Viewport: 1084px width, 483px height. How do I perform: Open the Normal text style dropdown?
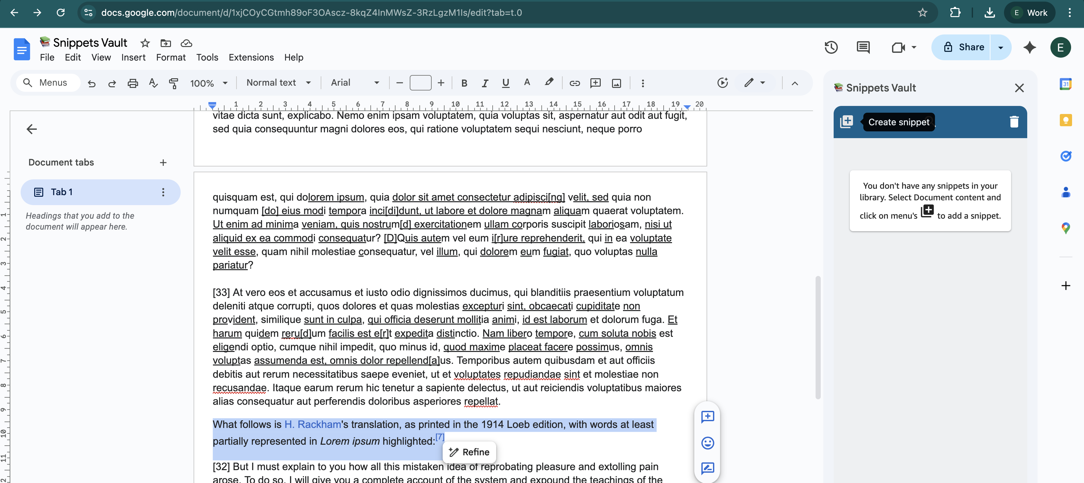278,83
